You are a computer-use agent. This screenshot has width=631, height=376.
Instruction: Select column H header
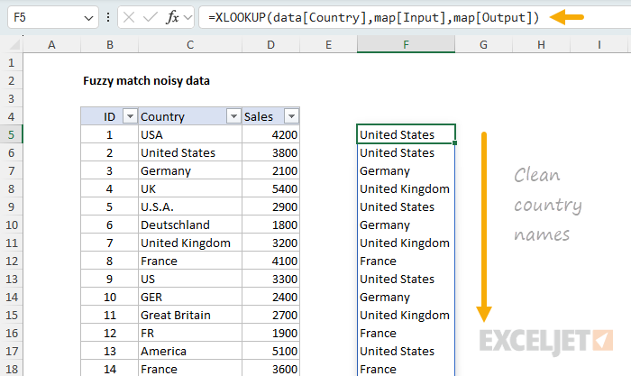tap(541, 44)
